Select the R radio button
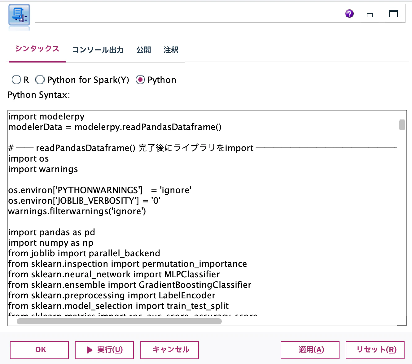412x364 pixels. point(16,80)
